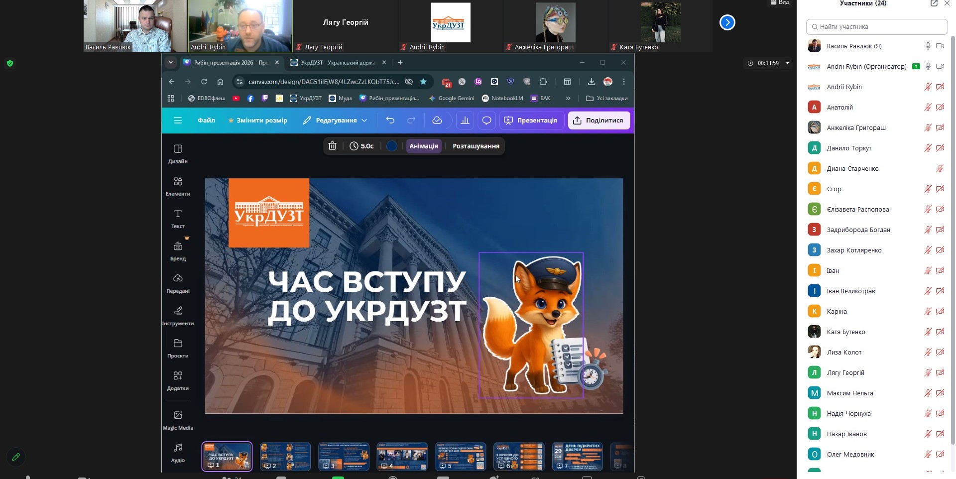Open the comments icon in Canva

coord(486,120)
